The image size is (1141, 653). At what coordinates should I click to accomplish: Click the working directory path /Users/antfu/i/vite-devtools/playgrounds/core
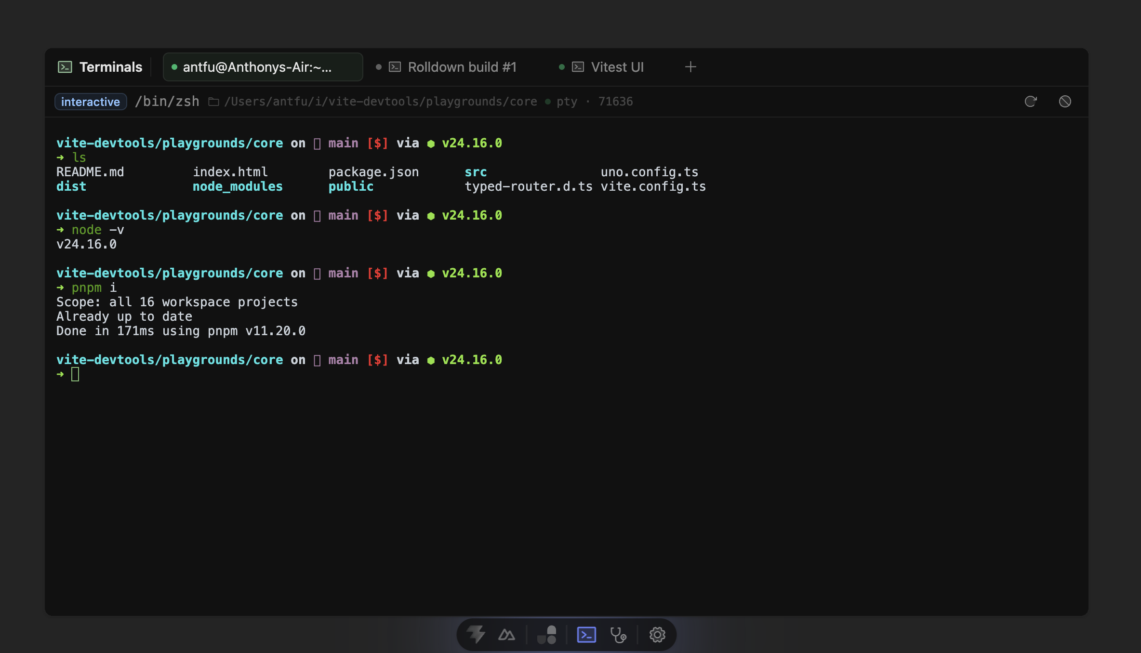[x=381, y=102]
